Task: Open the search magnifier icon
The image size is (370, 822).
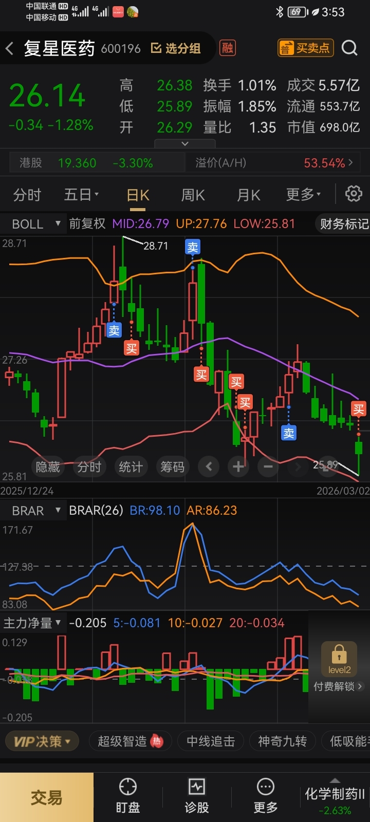Action: coord(349,48)
